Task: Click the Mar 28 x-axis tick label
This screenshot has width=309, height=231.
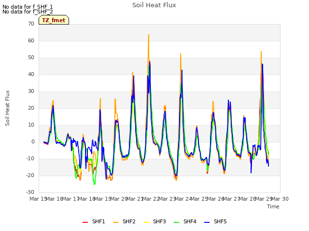Action: [248, 199]
